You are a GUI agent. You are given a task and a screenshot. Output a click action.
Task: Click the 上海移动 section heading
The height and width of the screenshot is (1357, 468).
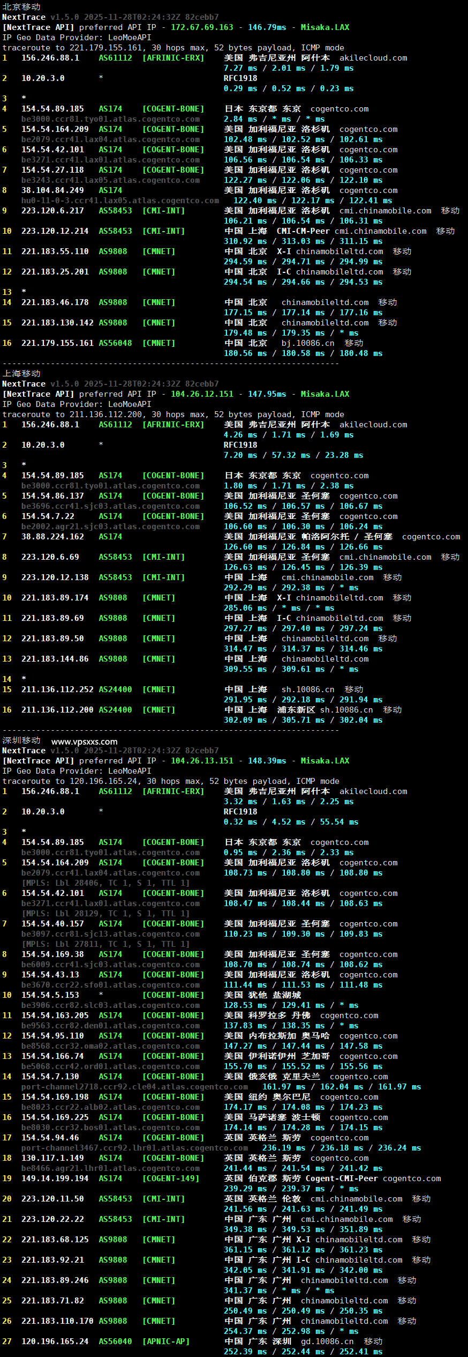(21, 374)
